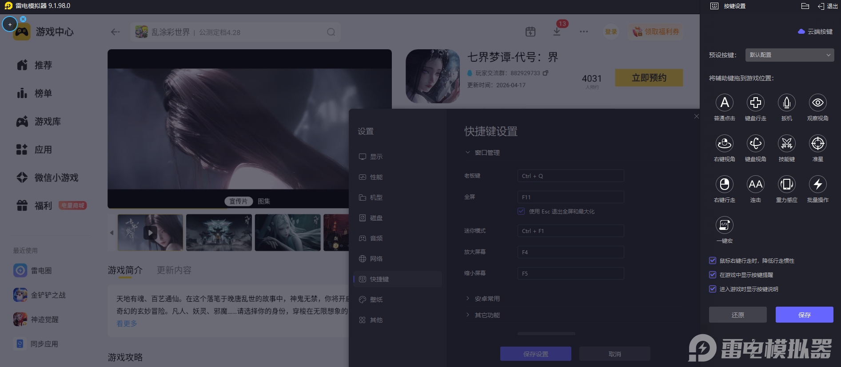Open the 快捷键 settings tab
Screen dimensions: 841x367
click(x=379, y=279)
